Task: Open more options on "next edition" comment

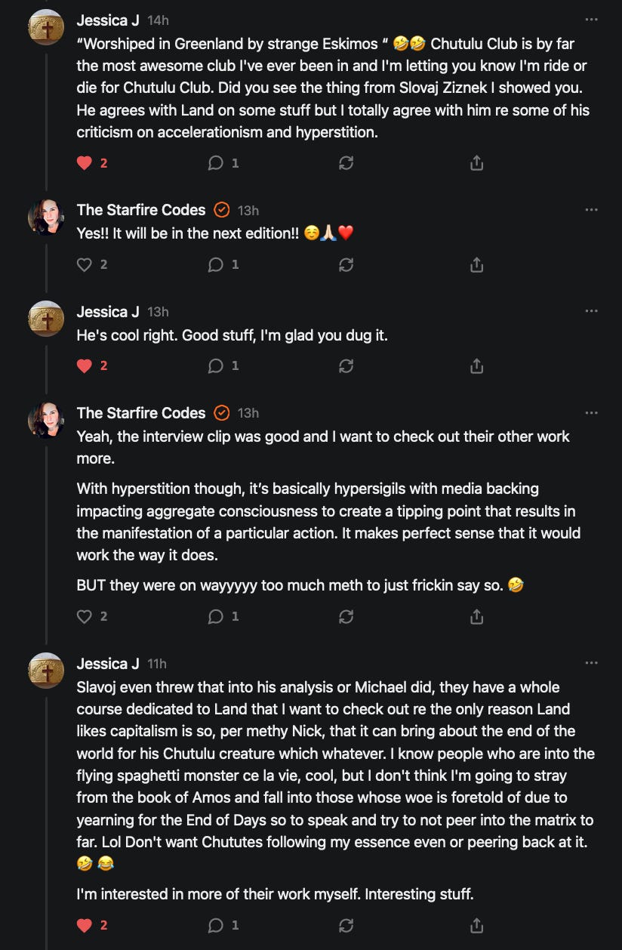Action: click(591, 210)
